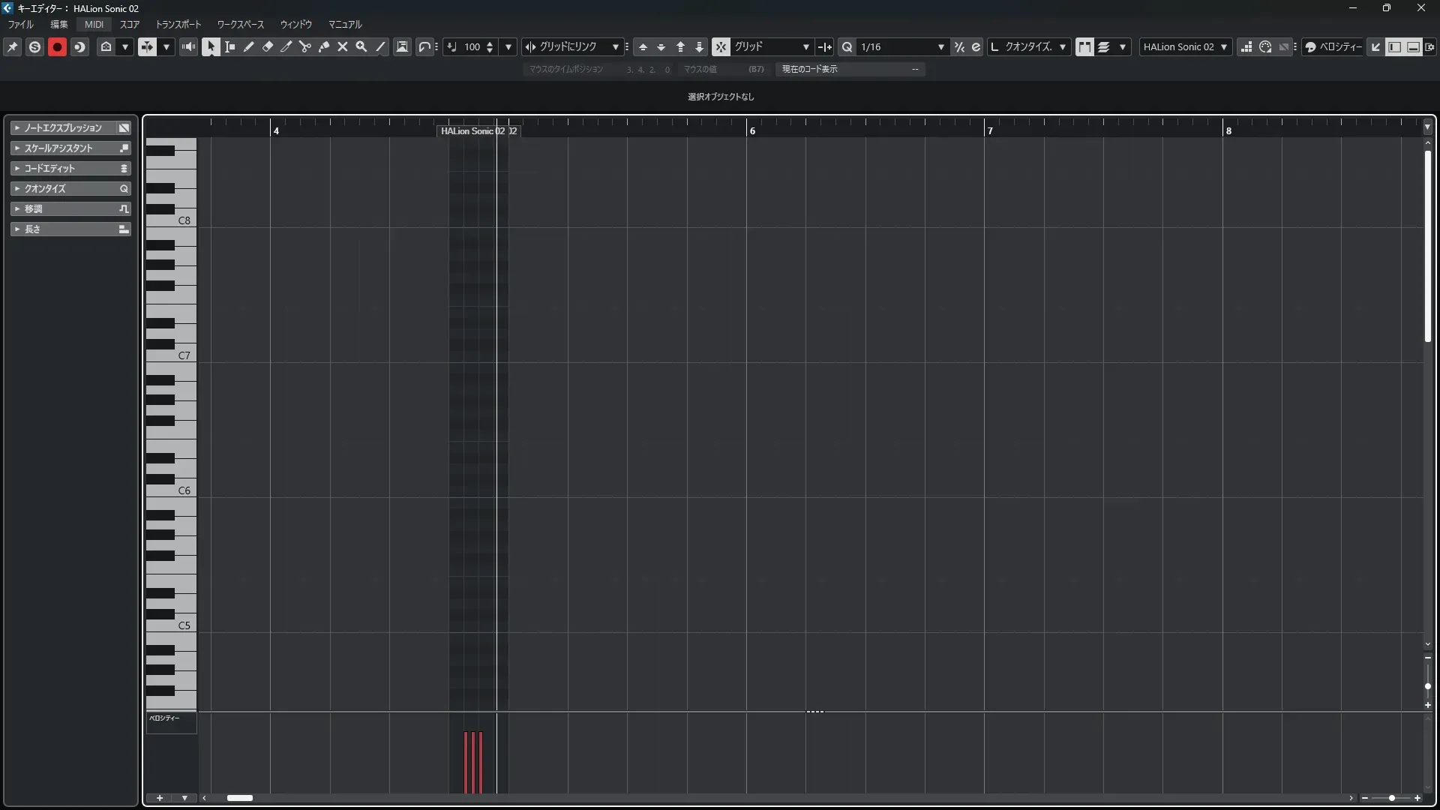The height and width of the screenshot is (810, 1440).
Task: Toggle the Record in Editor button
Action: coord(57,46)
